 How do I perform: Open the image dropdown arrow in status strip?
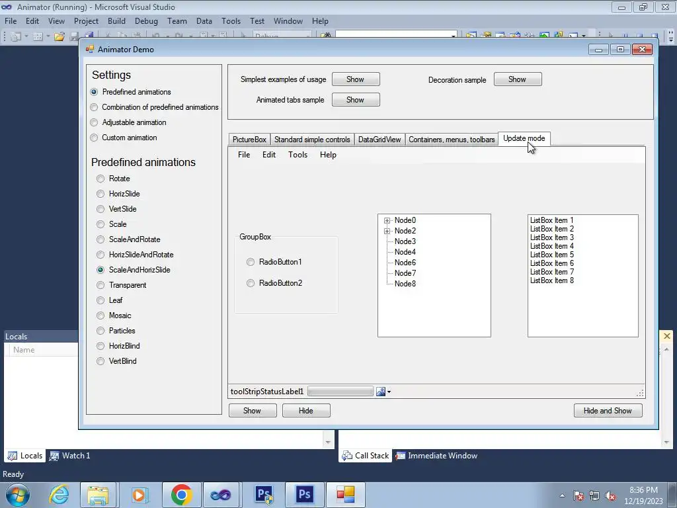(x=389, y=392)
